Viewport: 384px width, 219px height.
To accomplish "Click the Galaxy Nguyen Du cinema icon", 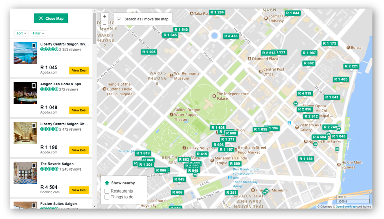I will pyautogui.click(x=184, y=147).
